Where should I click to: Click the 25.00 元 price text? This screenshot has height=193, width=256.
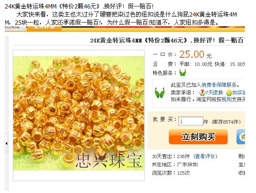tap(196, 54)
